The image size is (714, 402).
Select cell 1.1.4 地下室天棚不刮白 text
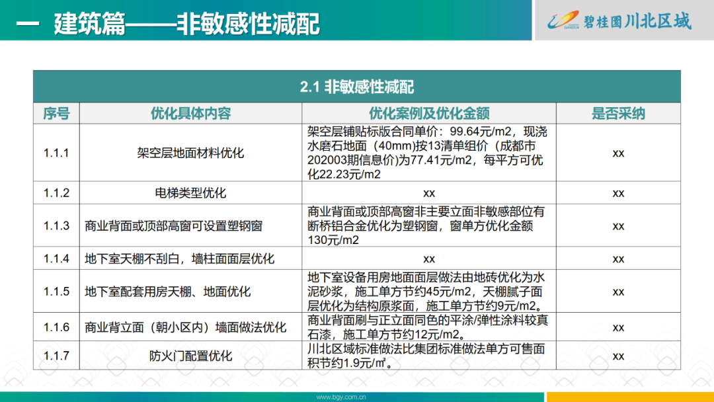click(x=181, y=259)
